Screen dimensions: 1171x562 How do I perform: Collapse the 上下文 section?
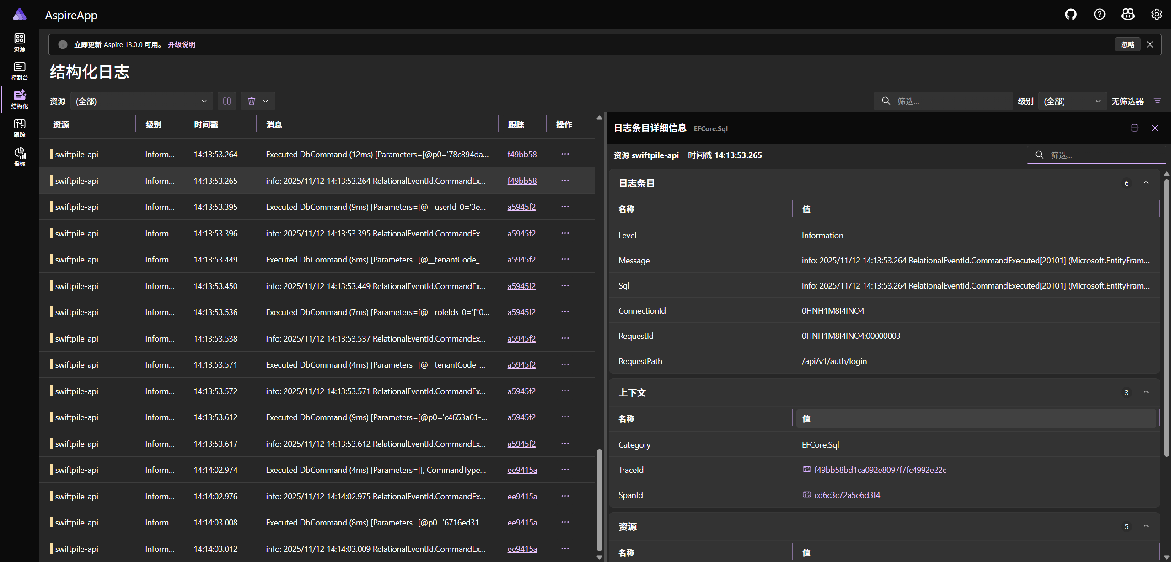coord(1146,392)
